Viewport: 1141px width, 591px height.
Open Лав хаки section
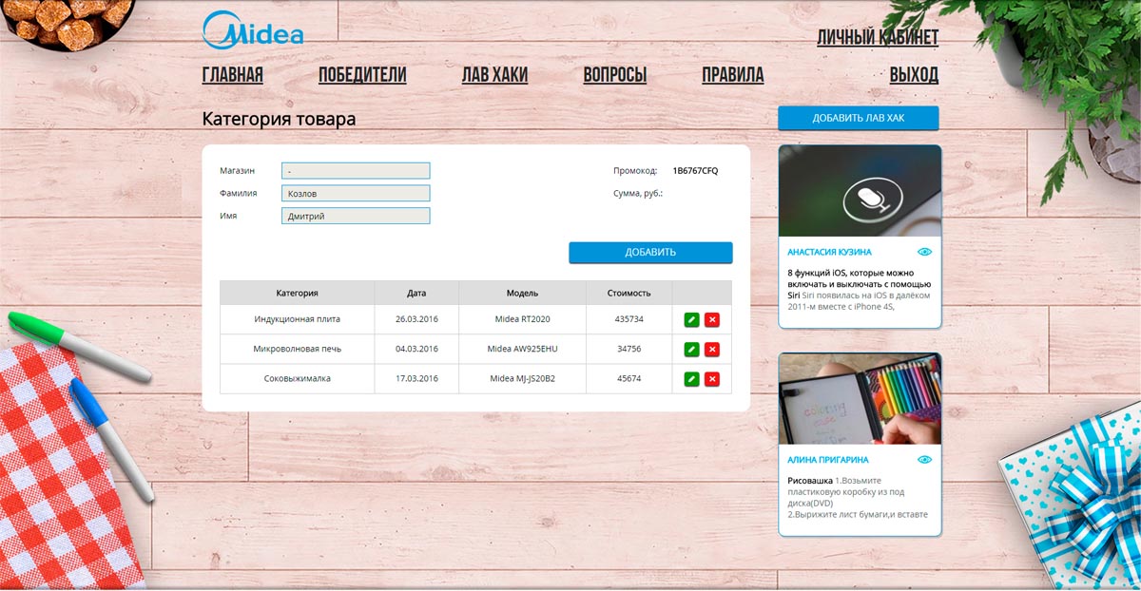coord(494,75)
